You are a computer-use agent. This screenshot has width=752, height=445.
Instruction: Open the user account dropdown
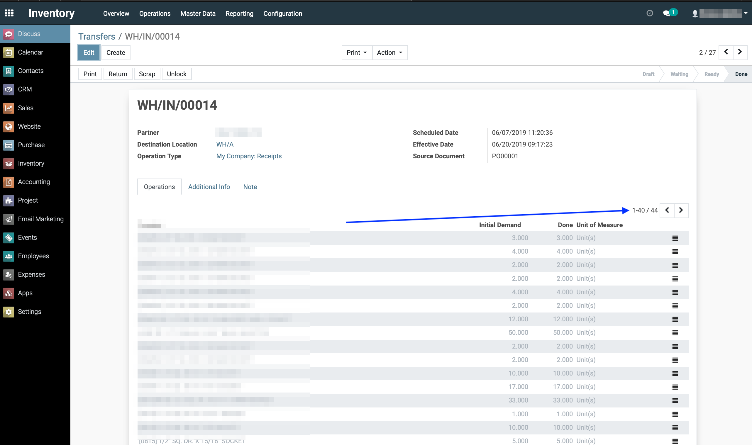(720, 13)
